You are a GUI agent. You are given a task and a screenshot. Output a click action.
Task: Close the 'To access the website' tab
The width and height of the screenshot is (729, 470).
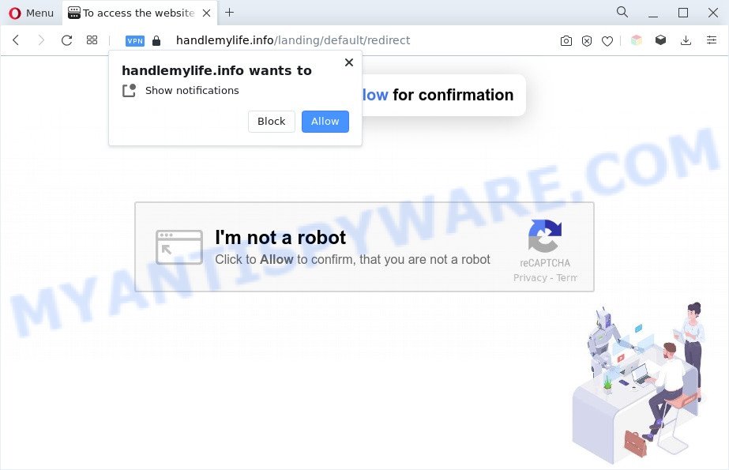[206, 13]
